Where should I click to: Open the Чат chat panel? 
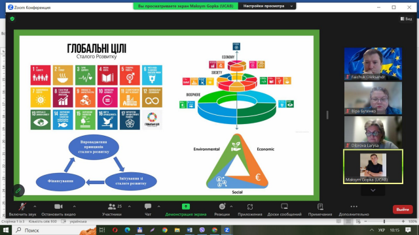click(148, 210)
